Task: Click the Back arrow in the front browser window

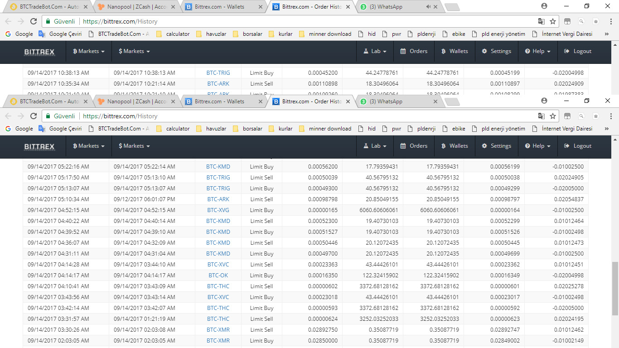Action: point(8,116)
